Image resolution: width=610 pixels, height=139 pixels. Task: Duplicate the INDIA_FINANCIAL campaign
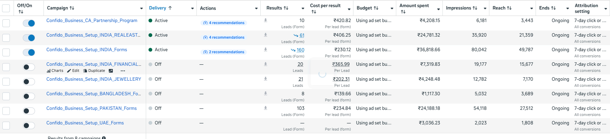[x=94, y=71]
